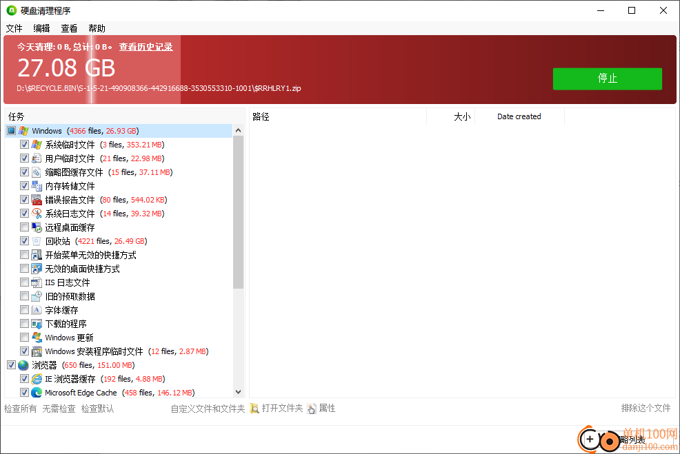
Task: Uncheck the 系统临时文件 checkbox
Action: click(24, 145)
